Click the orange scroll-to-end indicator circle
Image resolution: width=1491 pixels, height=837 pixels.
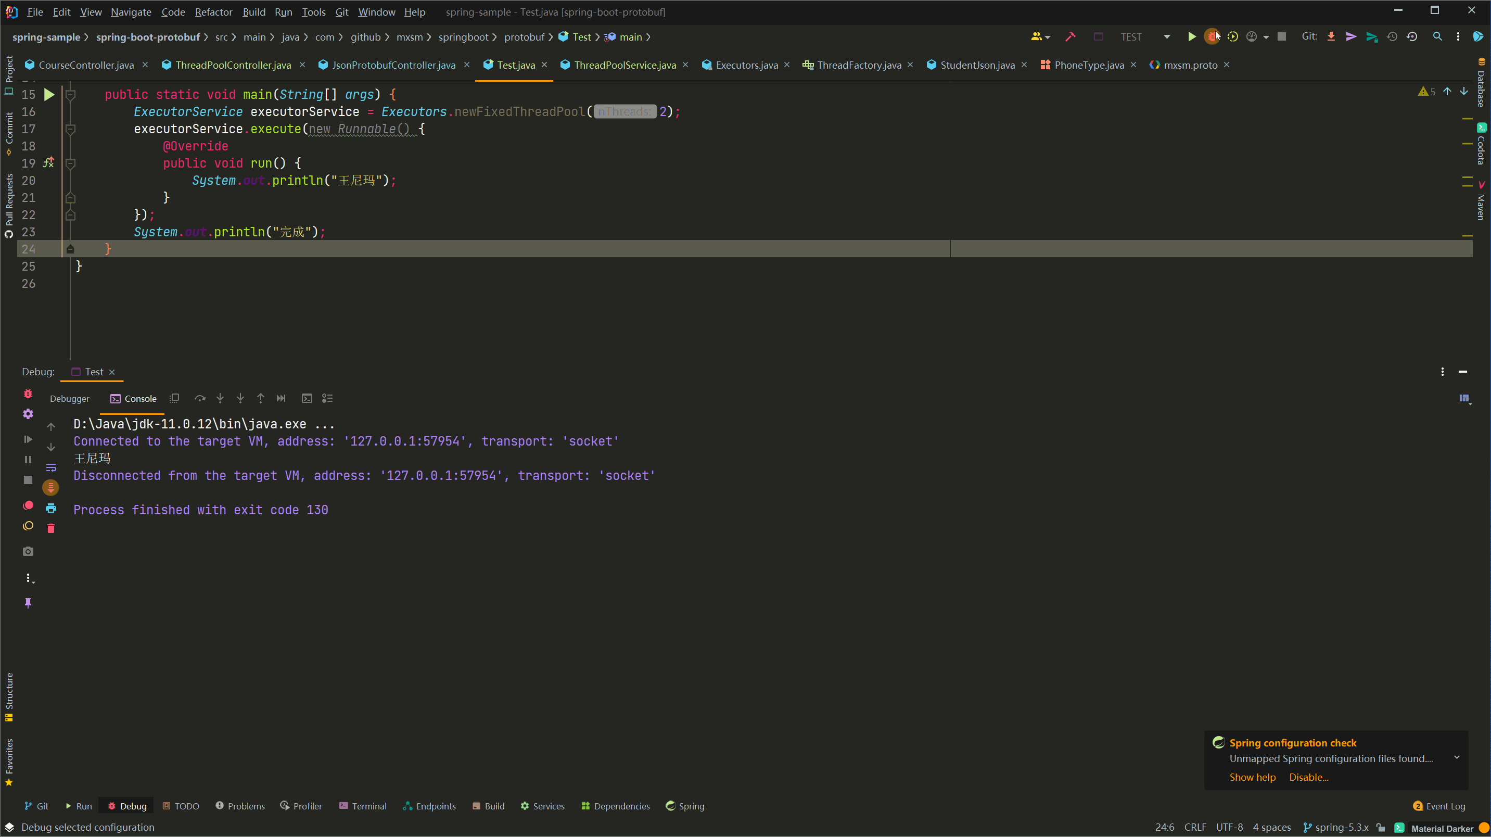click(51, 487)
